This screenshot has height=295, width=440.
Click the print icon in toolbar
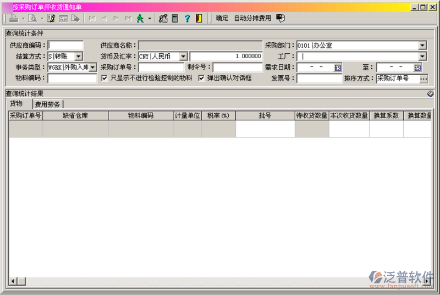tap(13, 19)
